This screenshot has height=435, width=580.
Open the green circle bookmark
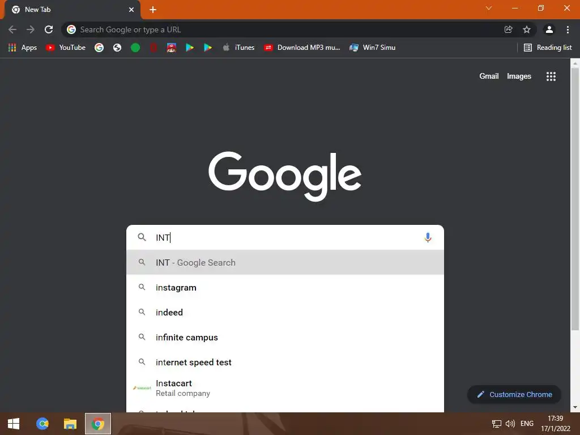(x=135, y=48)
